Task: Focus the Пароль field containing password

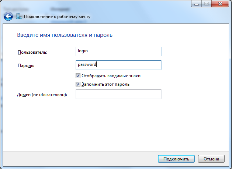Action: point(118,65)
